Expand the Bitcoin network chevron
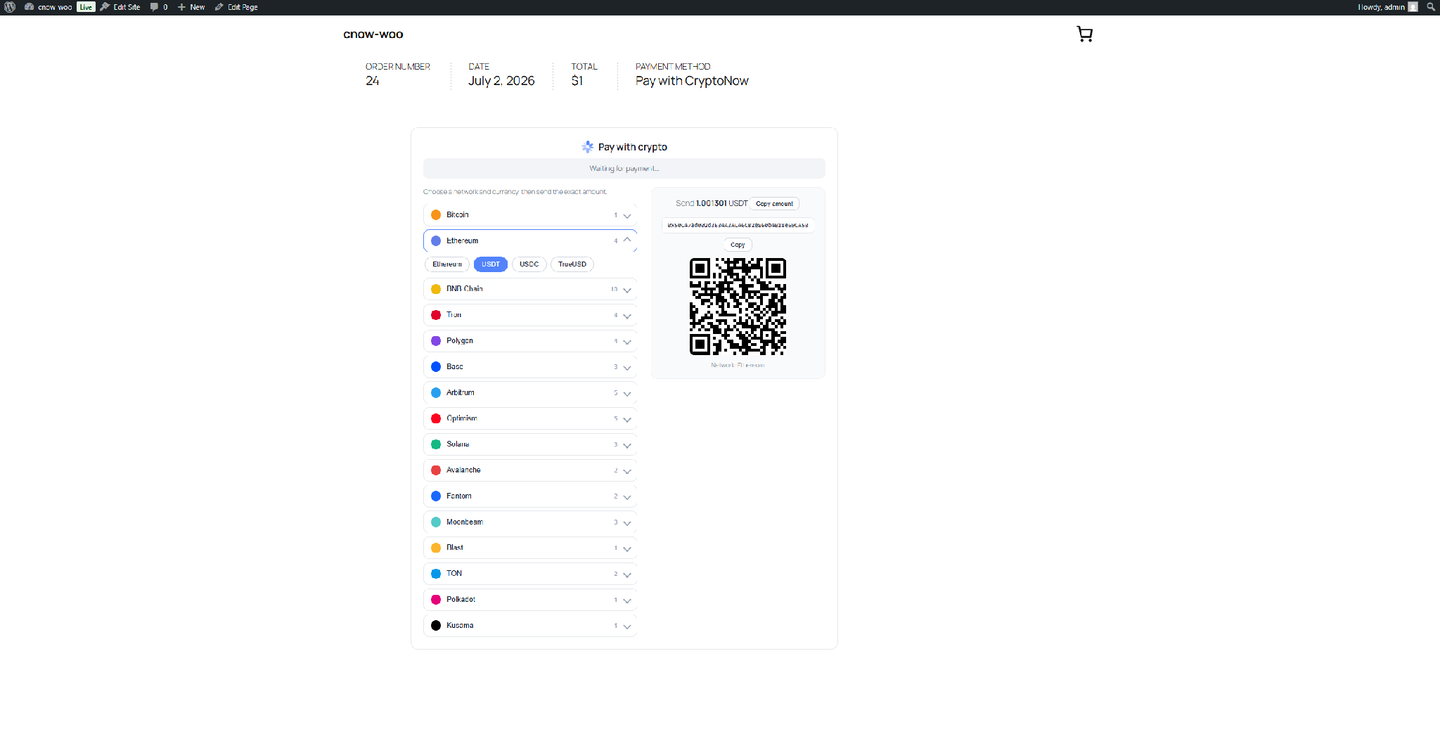Viewport: 1440px width, 739px height. point(627,216)
